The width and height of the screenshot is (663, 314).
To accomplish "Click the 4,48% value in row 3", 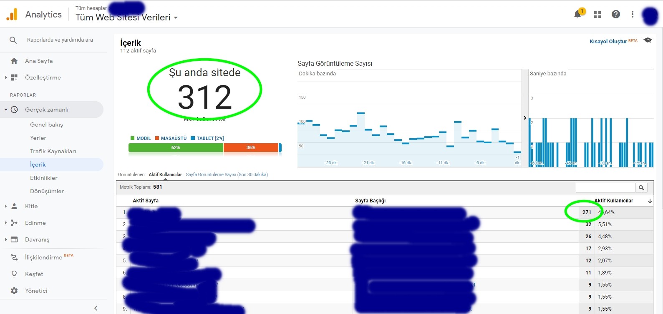I will [x=605, y=237].
